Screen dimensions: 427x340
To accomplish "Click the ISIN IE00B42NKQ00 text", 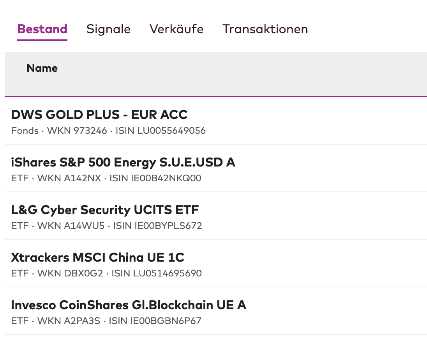I will [x=155, y=178].
